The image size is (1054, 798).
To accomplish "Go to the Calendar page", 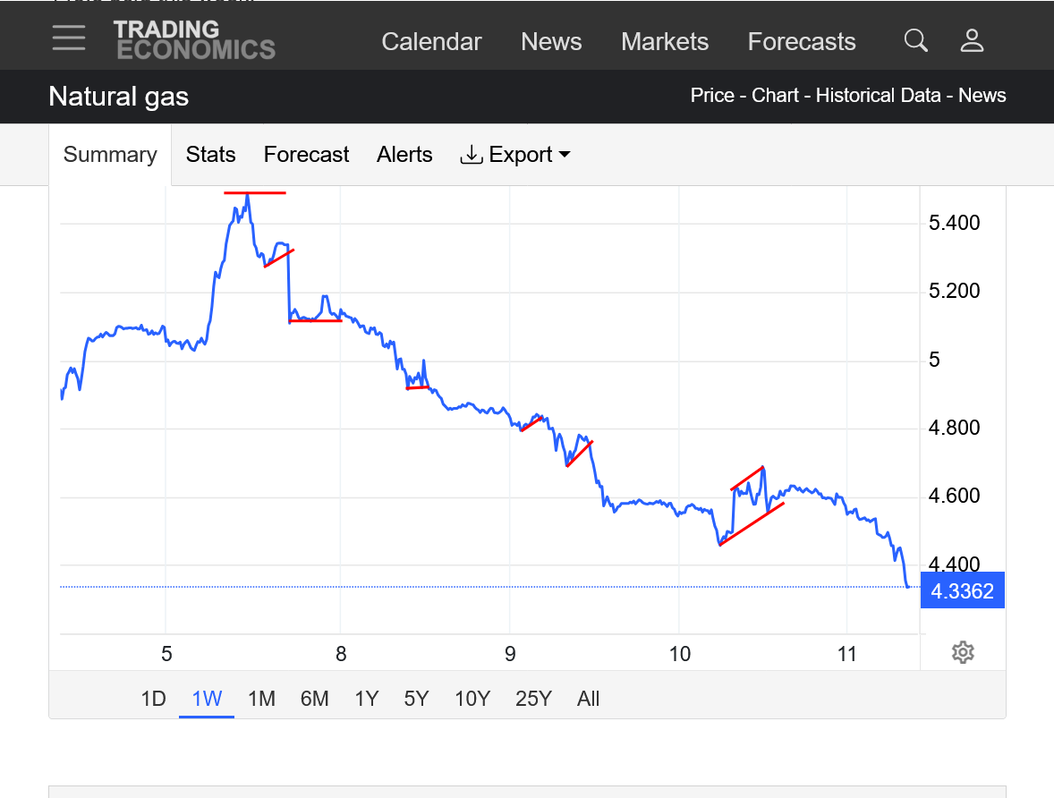I will coord(431,42).
